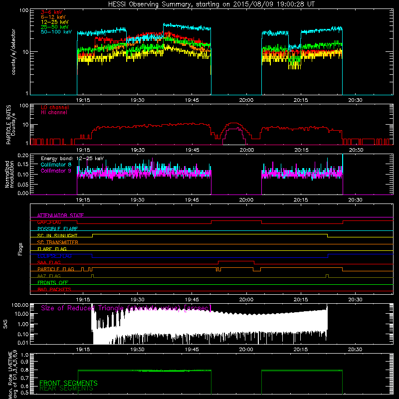399x399 pixels.
Task: Select the 25-50 keV legend label
Action: [55, 27]
